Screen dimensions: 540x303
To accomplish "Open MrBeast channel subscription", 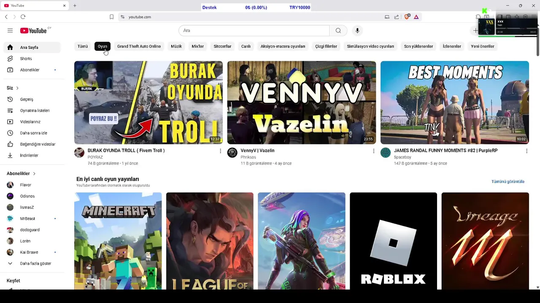I will point(32,218).
